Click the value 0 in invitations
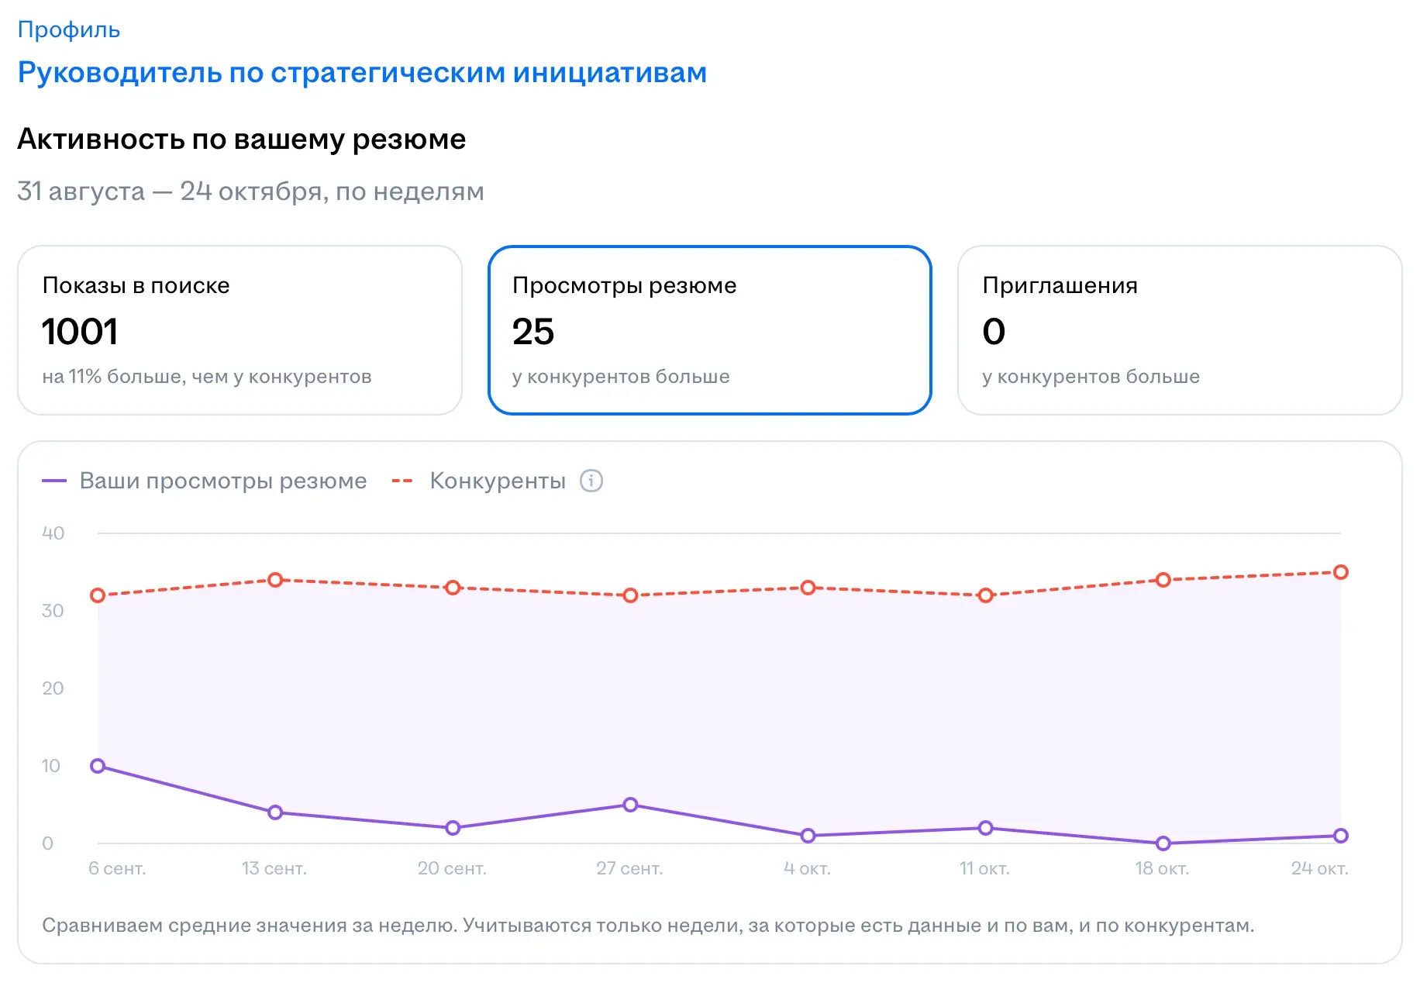1420x983 pixels. (x=994, y=332)
